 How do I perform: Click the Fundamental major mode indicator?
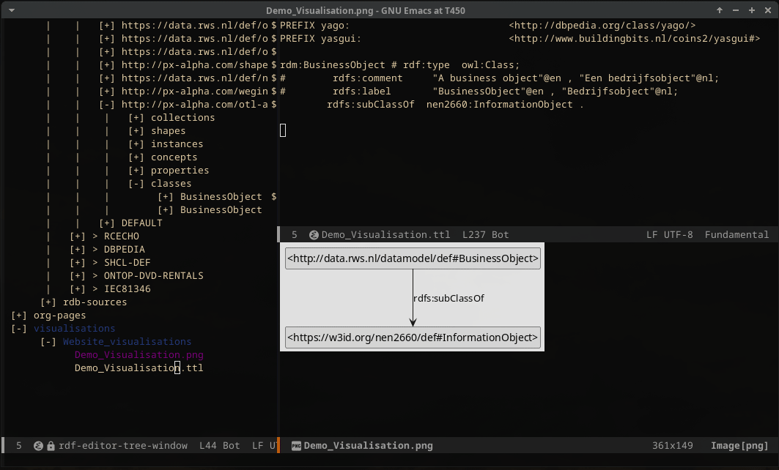736,235
